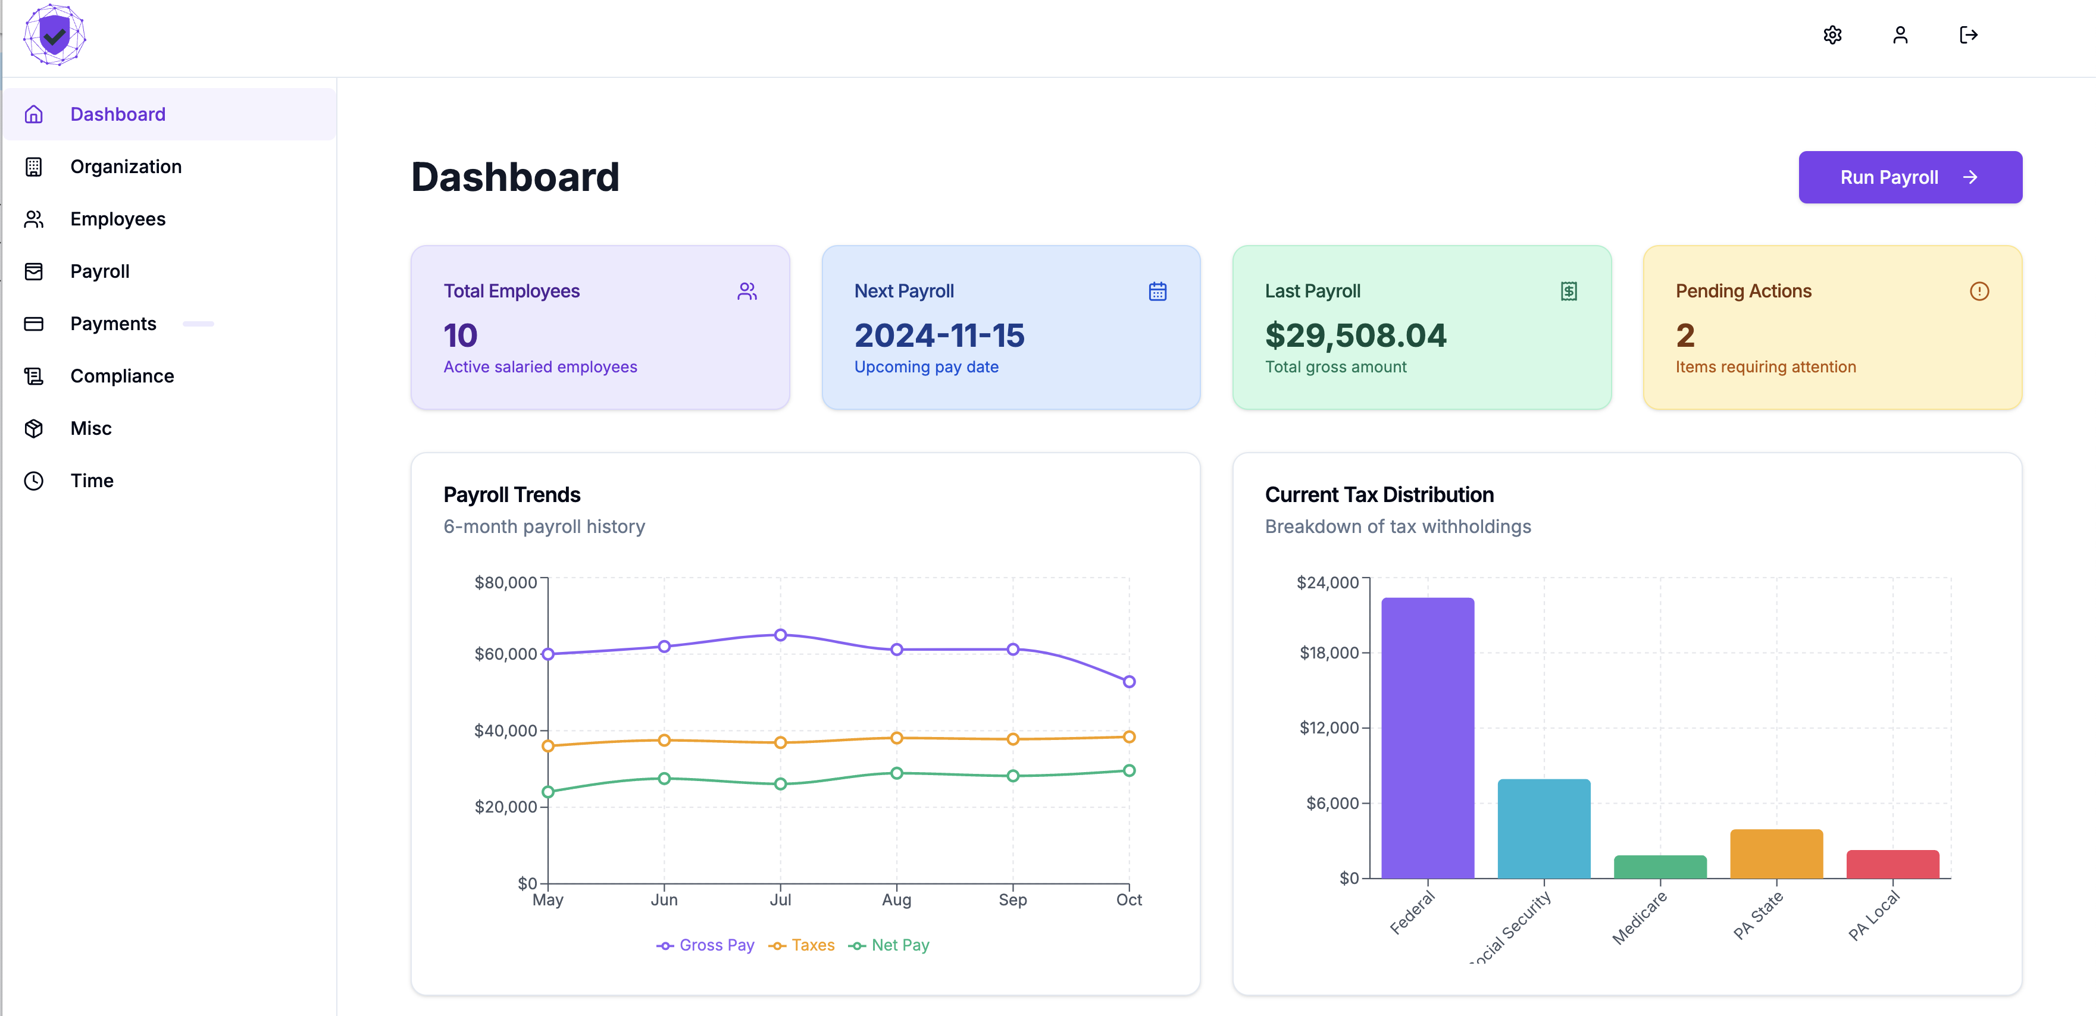Click the logout icon in header
Screen dimensions: 2096x1016
click(x=1968, y=35)
